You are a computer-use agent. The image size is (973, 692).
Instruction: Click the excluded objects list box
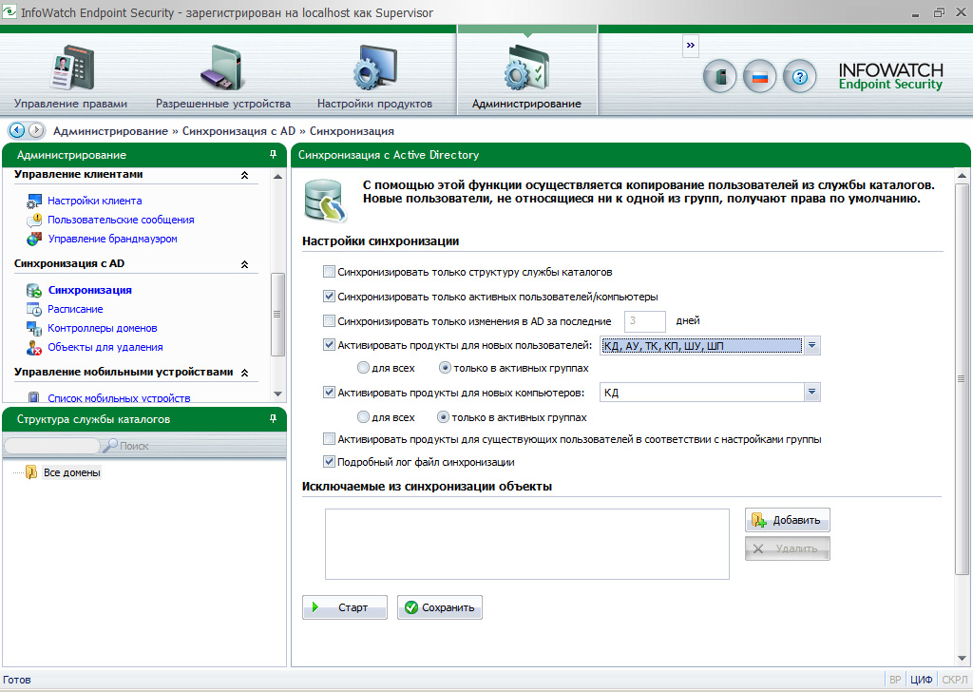coord(526,545)
